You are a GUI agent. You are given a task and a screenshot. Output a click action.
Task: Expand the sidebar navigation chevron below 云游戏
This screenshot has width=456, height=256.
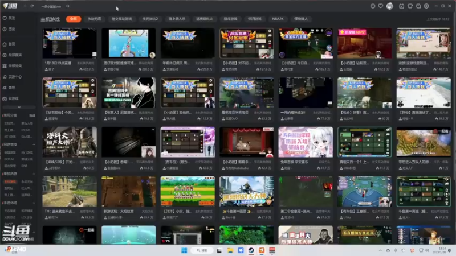point(19,107)
